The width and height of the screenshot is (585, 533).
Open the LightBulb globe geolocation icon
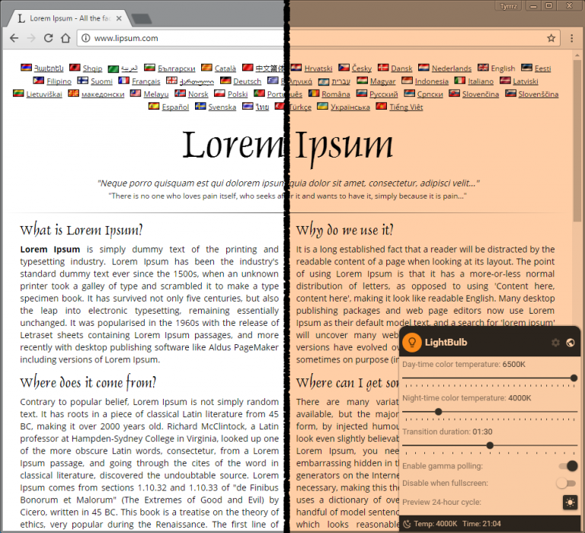570,343
